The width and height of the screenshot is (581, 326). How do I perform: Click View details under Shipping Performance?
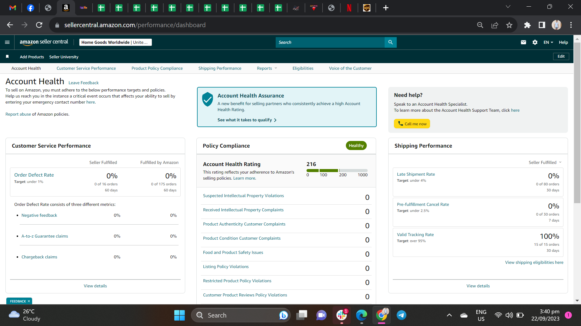coord(478,286)
